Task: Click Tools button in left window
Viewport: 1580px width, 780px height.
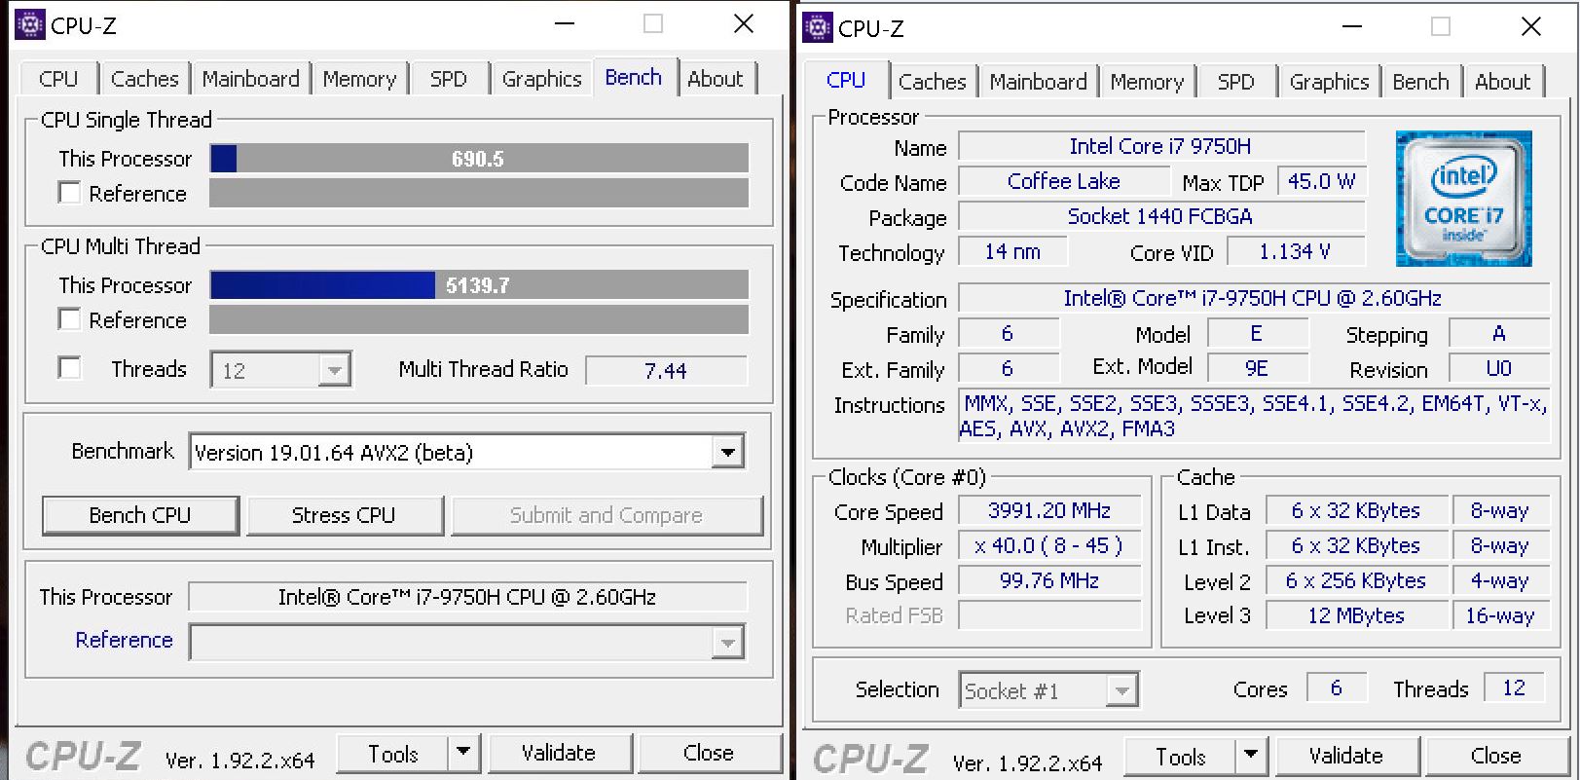Action: click(x=393, y=753)
